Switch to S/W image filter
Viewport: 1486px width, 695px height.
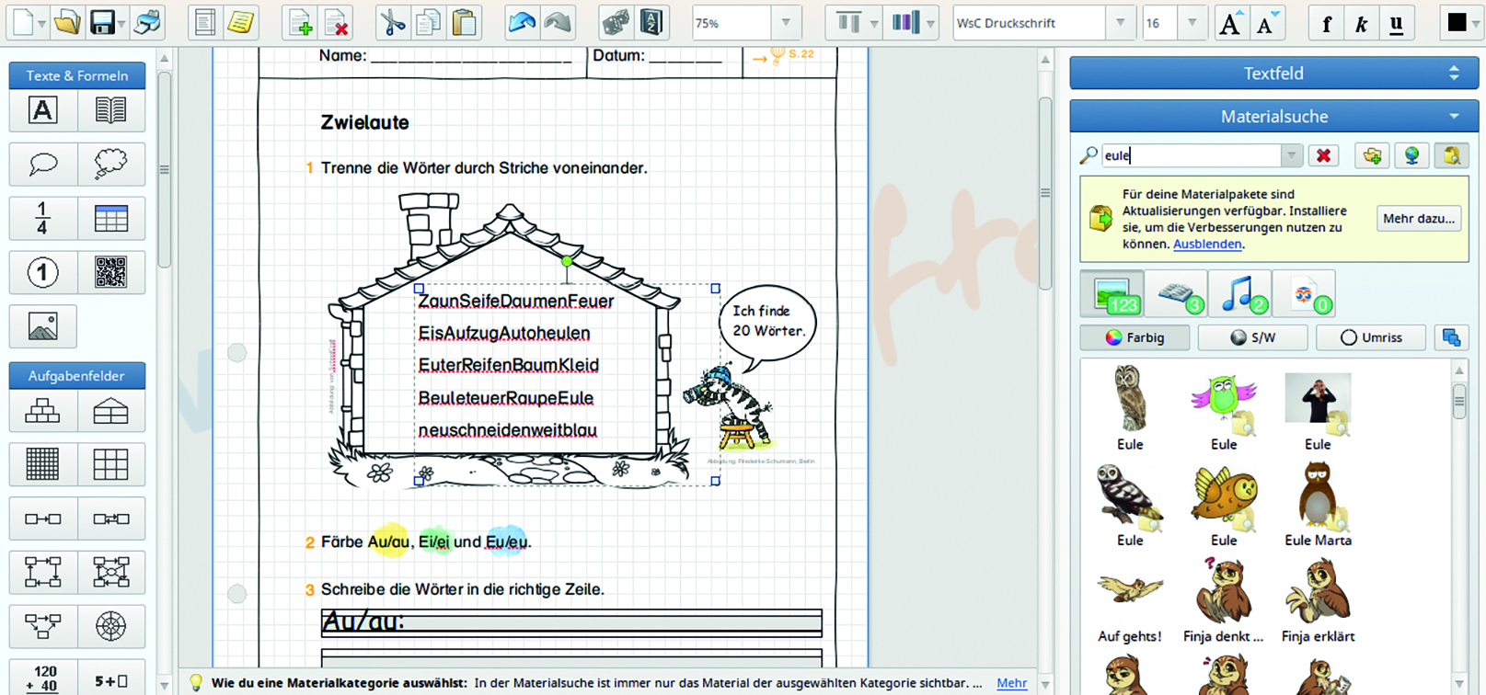pyautogui.click(x=1253, y=337)
